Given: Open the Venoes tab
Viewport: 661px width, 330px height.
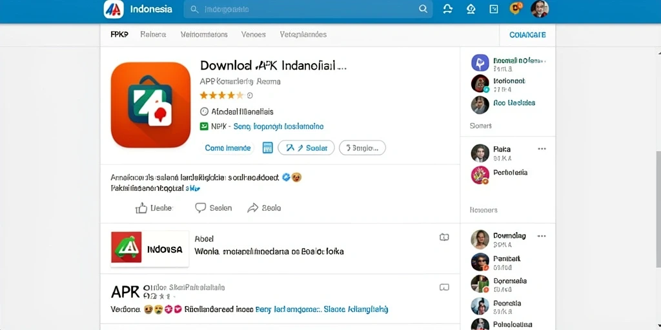Looking at the screenshot, I should [253, 35].
